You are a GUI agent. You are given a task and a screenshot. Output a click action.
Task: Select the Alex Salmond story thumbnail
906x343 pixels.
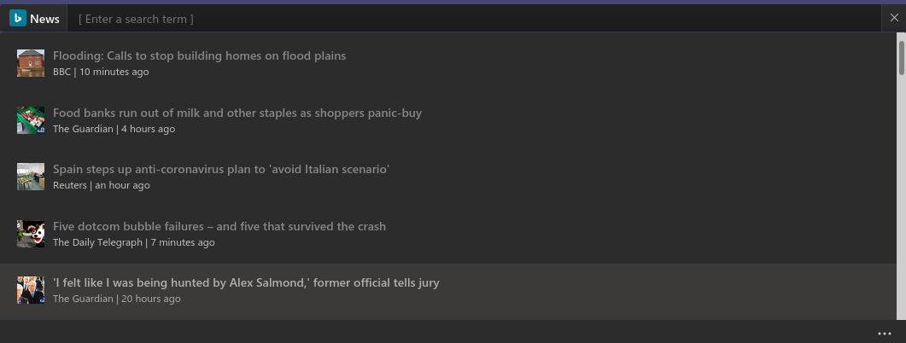[31, 290]
